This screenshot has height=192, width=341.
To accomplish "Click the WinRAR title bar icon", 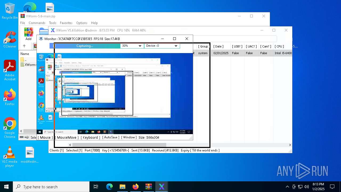I will 22,16.
